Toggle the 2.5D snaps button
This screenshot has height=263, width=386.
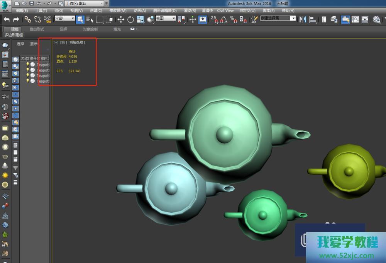(214, 19)
